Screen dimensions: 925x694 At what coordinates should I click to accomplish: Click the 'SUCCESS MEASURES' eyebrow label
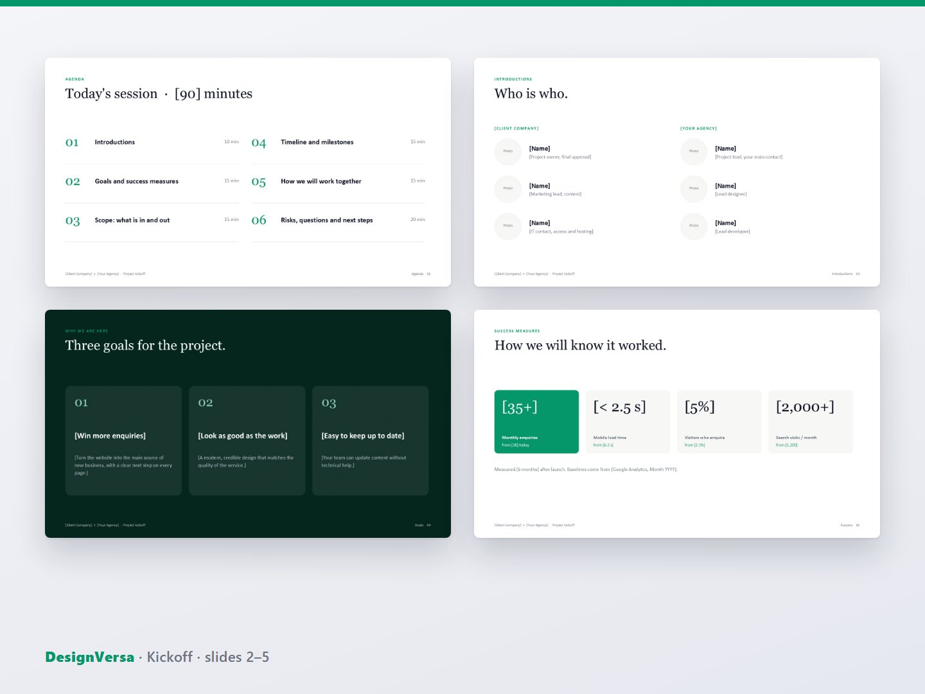517,331
